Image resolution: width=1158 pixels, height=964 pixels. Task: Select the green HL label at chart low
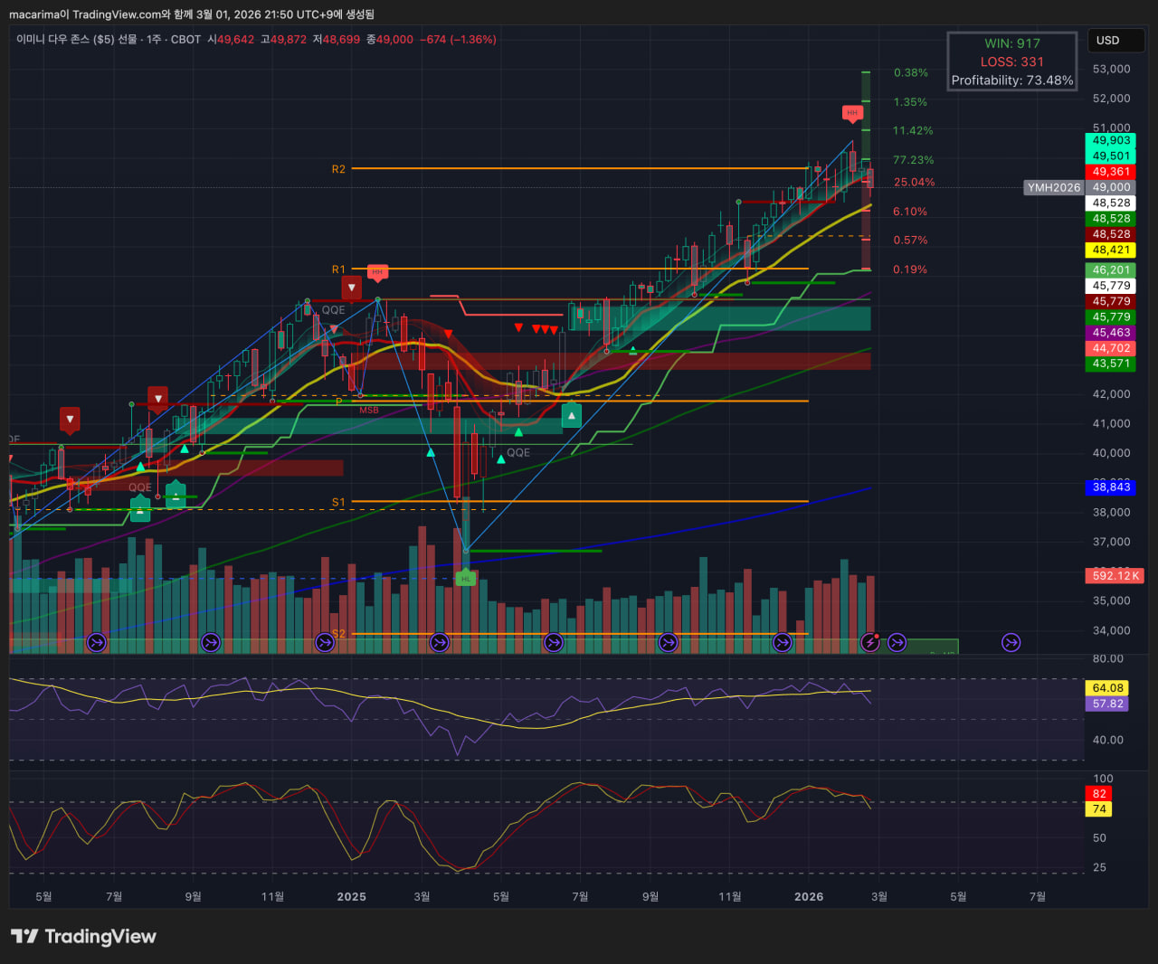(x=466, y=578)
